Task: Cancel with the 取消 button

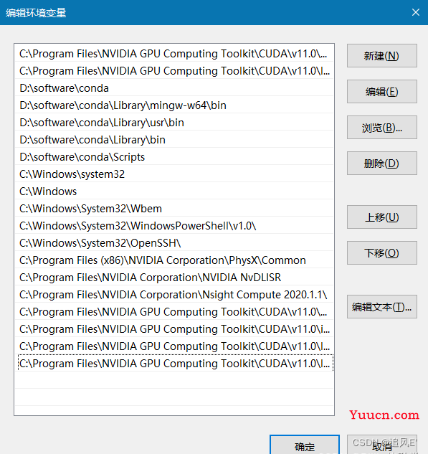Action: click(381, 445)
